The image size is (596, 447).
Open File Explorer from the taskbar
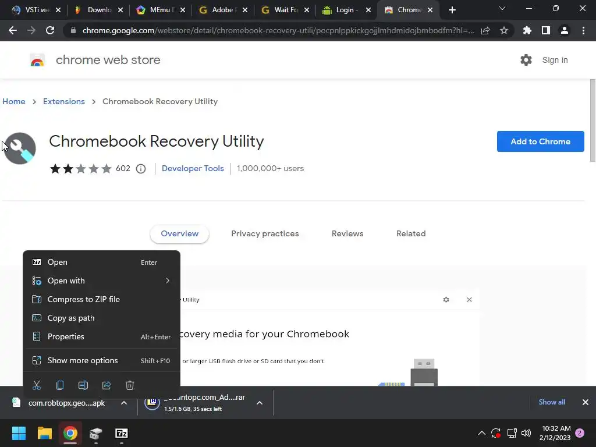44,433
